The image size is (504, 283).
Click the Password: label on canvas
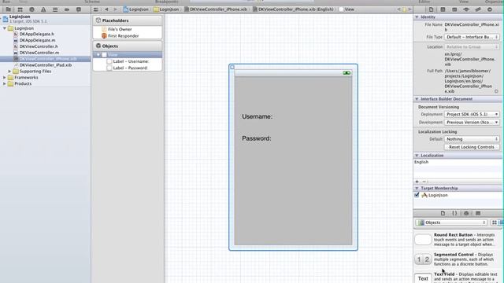(x=257, y=138)
